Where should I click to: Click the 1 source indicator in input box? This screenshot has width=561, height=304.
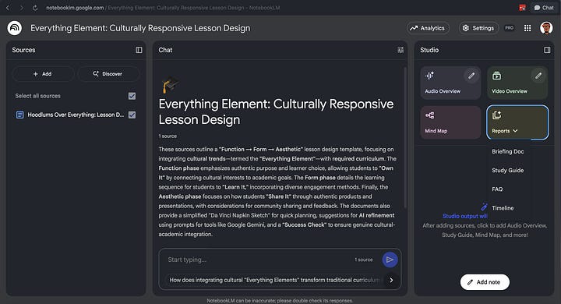(364, 260)
